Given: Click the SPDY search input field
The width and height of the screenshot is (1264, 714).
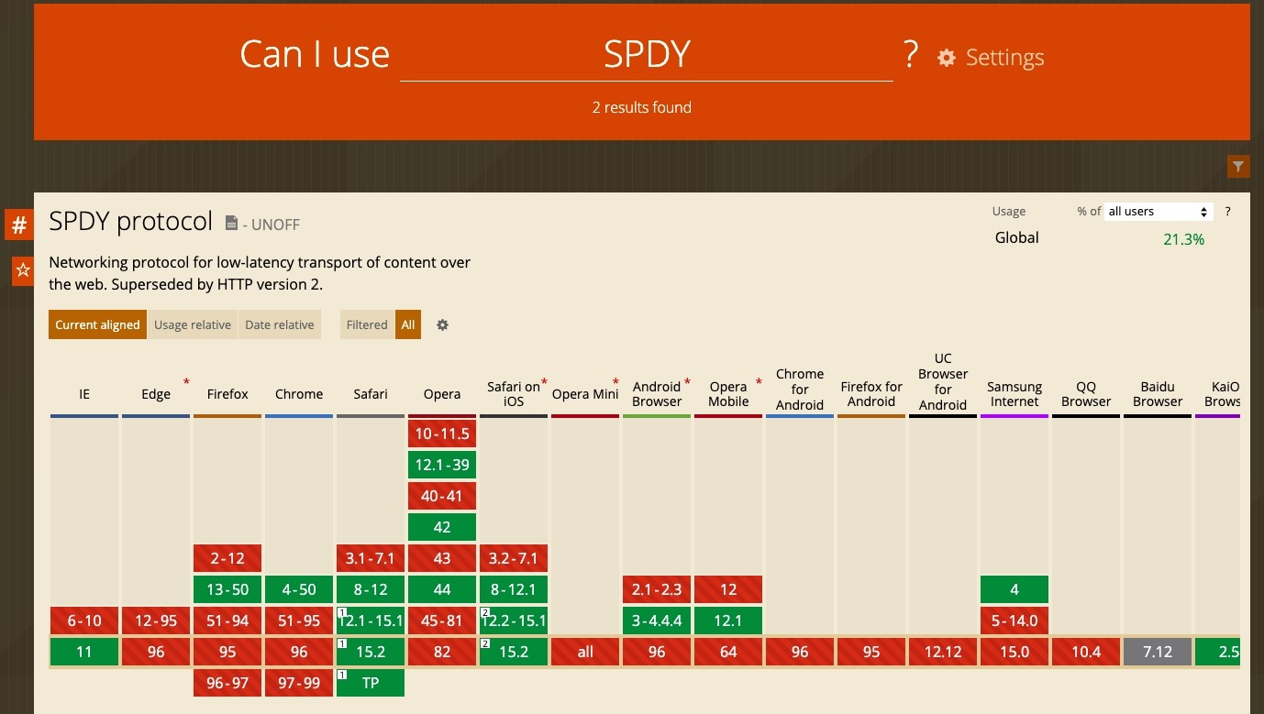Looking at the screenshot, I should click(x=647, y=55).
